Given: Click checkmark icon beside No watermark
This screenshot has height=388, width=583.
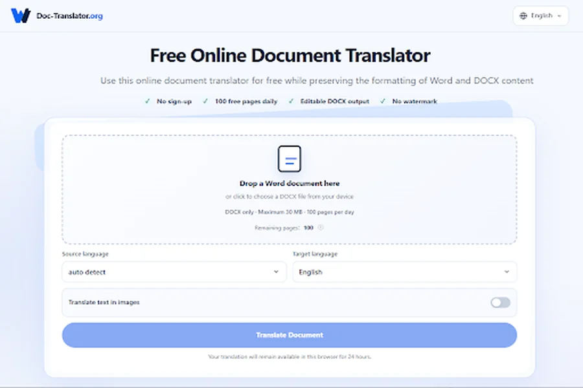Looking at the screenshot, I should (x=383, y=101).
